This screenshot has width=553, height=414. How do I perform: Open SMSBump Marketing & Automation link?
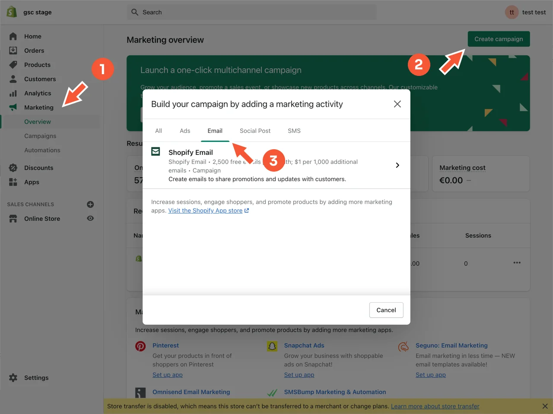click(335, 392)
